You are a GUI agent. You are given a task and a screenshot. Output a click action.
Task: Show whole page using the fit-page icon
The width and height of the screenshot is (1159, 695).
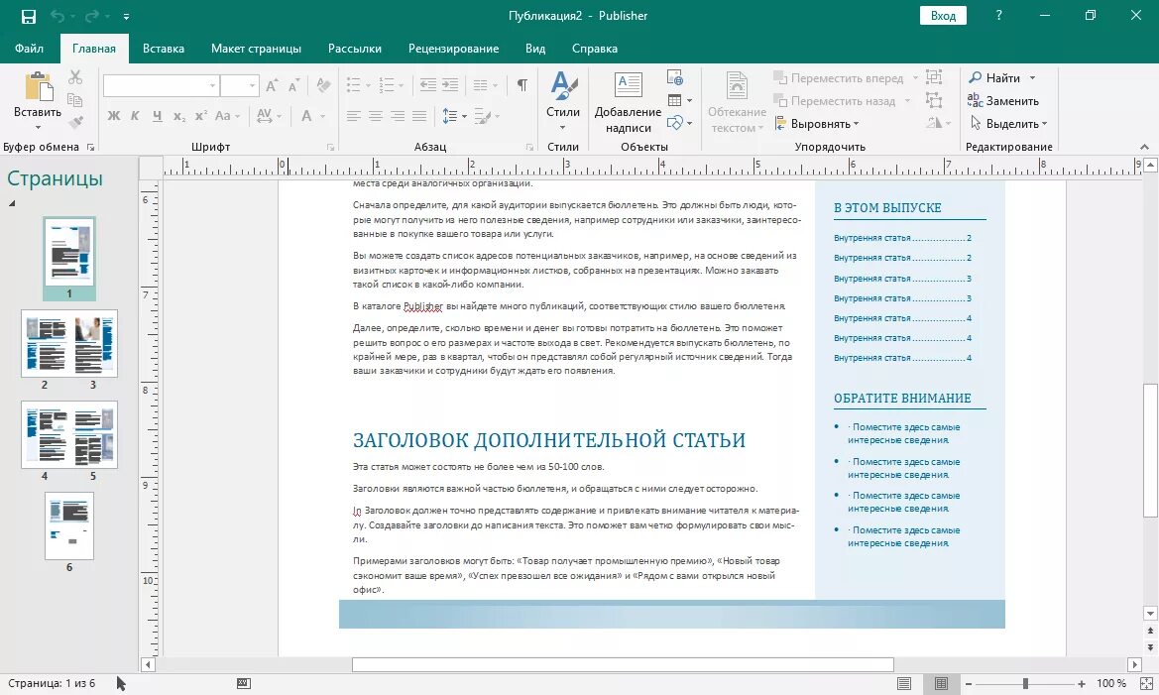(x=1146, y=683)
